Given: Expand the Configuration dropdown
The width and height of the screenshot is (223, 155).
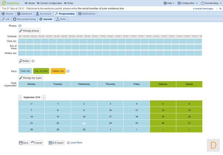Looking at the screenshot, I should tap(187, 3).
